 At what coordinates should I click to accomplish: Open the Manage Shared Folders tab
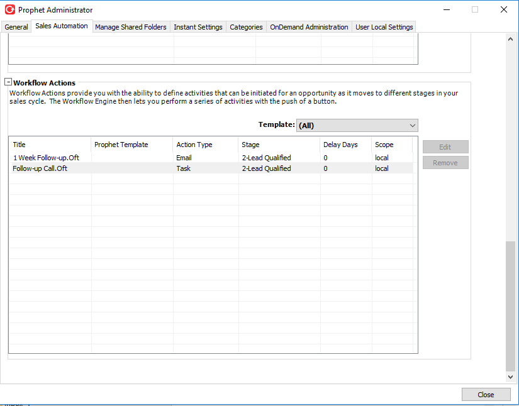(x=131, y=27)
